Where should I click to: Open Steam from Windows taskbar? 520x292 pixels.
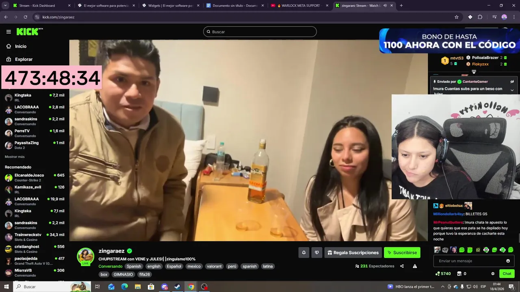[178, 287]
